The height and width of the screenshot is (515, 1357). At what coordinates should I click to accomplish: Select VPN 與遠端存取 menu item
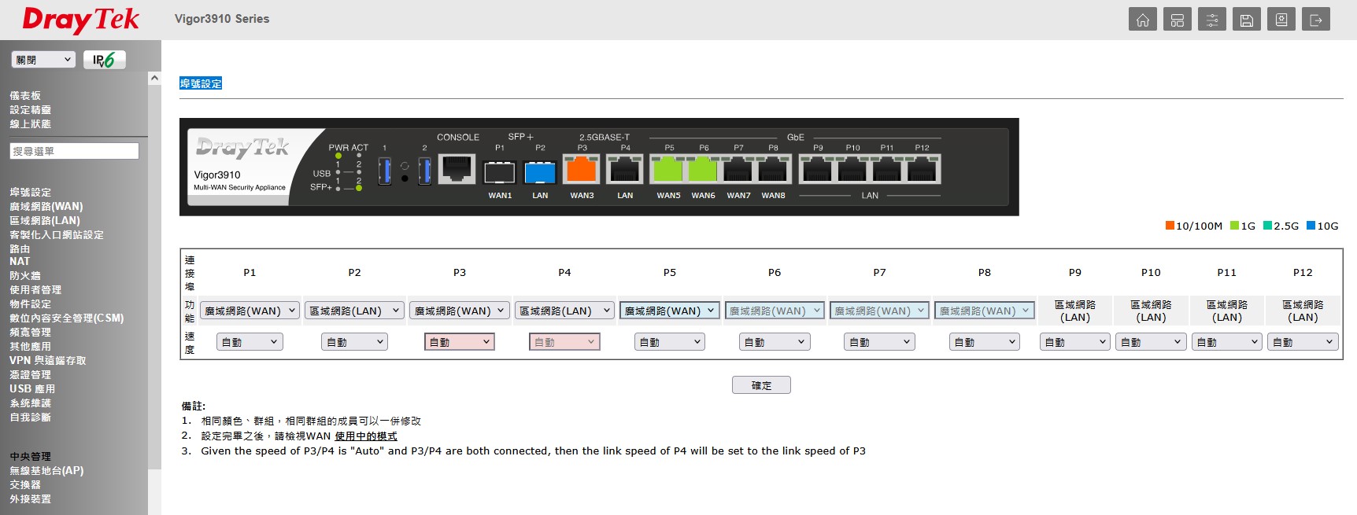coord(48,361)
